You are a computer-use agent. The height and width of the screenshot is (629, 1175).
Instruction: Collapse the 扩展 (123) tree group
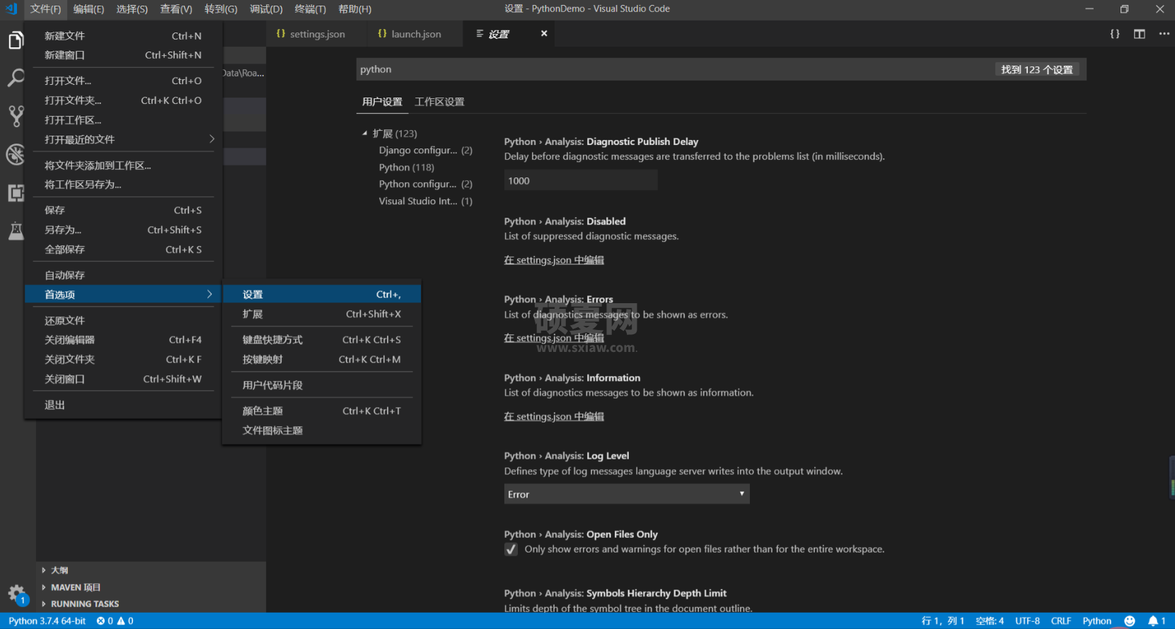pos(365,133)
